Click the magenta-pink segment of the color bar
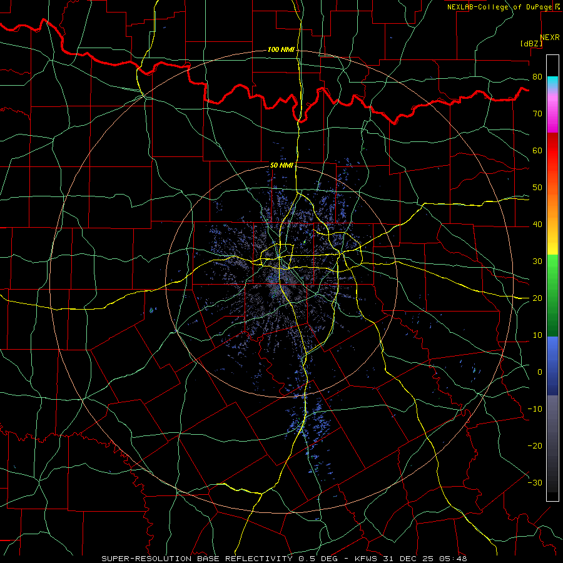 (552, 113)
